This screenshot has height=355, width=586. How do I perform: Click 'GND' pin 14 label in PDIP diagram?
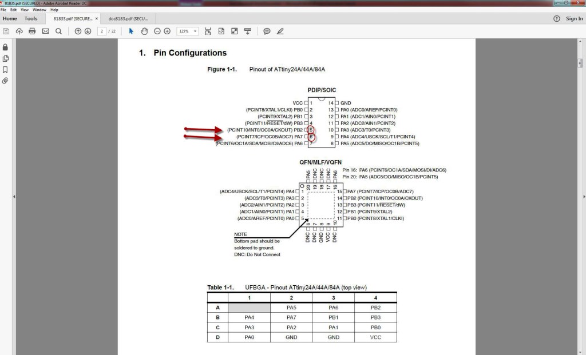346,103
